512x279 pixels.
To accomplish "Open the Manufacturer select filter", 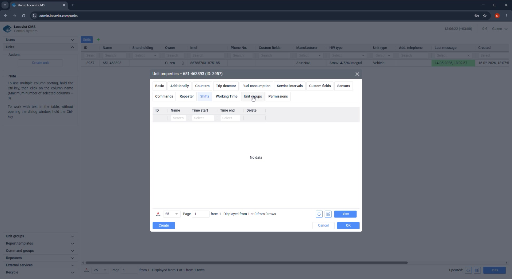I will tap(310, 56).
